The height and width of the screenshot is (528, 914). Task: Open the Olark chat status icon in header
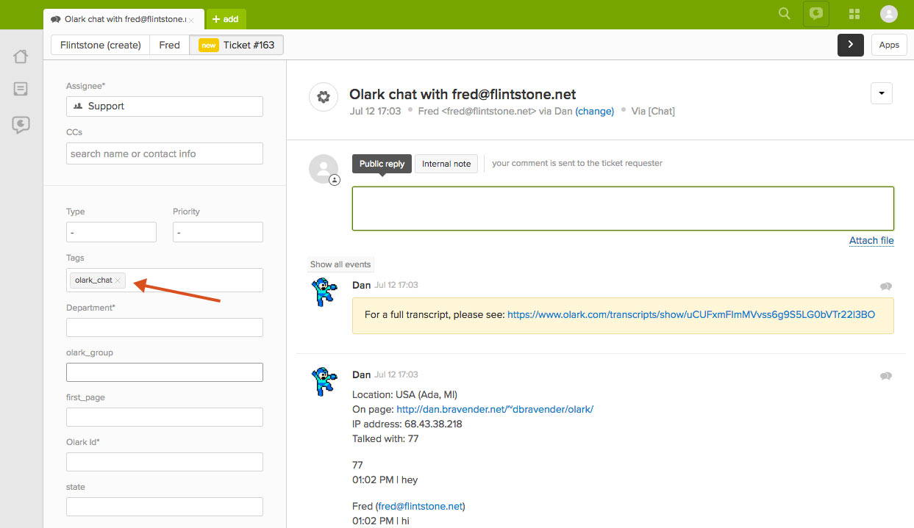[815, 14]
